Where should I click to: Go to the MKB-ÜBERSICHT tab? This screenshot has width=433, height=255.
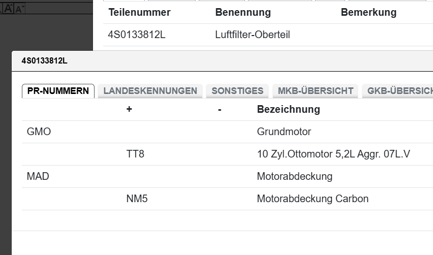315,91
